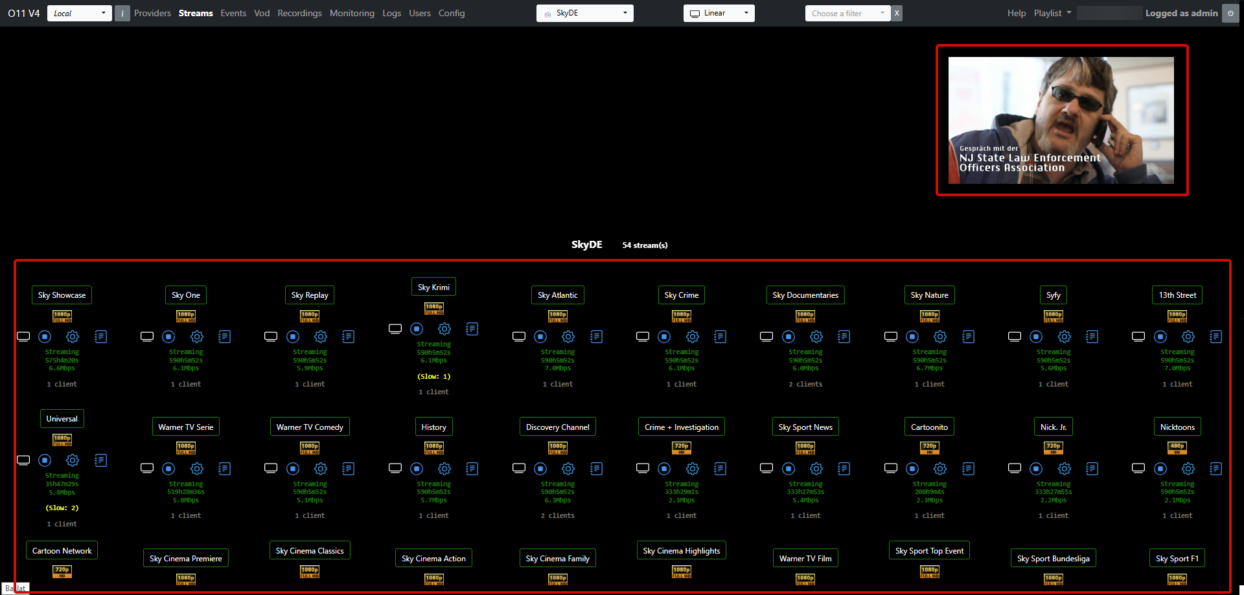1244x595 pixels.
Task: Open preview monitor for Syfy
Action: (x=1015, y=336)
